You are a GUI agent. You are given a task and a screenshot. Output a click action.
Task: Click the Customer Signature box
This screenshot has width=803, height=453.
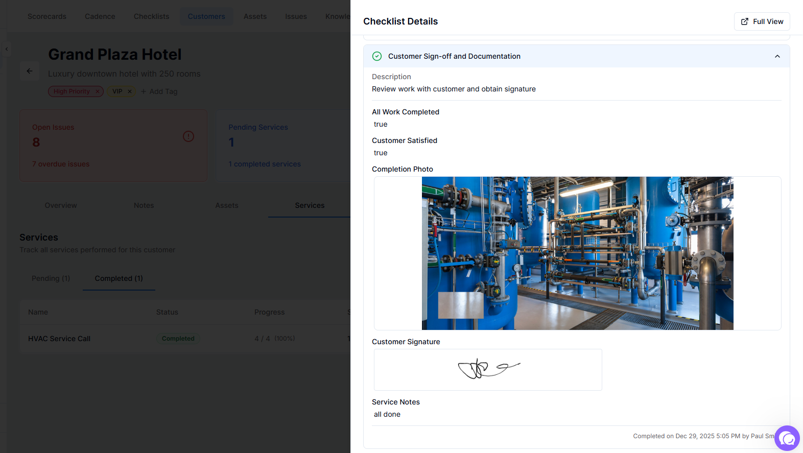[488, 370]
